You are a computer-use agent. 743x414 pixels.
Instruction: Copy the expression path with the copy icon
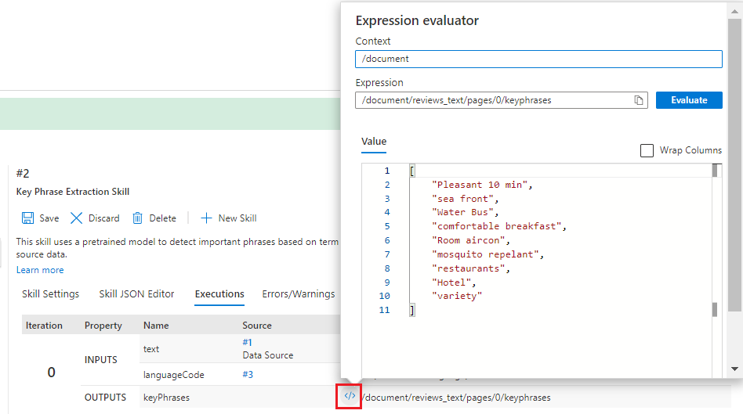coord(639,100)
